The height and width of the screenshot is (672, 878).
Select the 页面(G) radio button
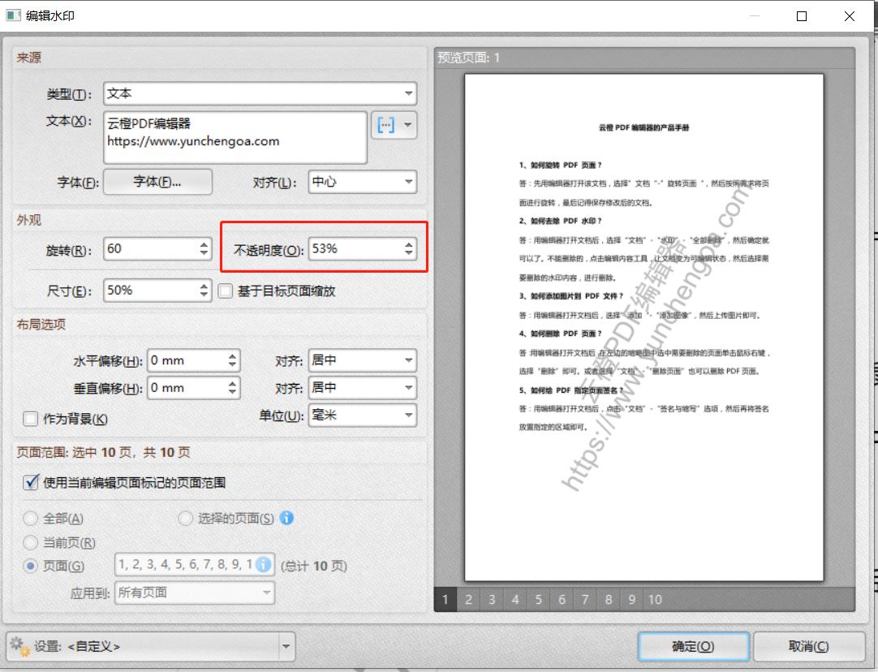tap(30, 566)
